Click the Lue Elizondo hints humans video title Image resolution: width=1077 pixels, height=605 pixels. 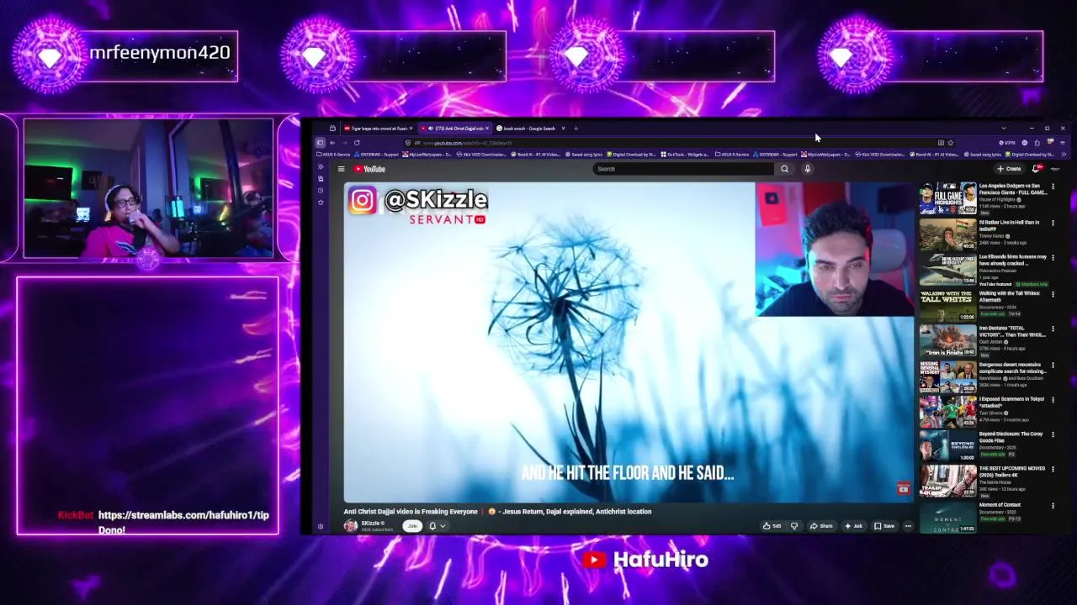[1012, 260]
